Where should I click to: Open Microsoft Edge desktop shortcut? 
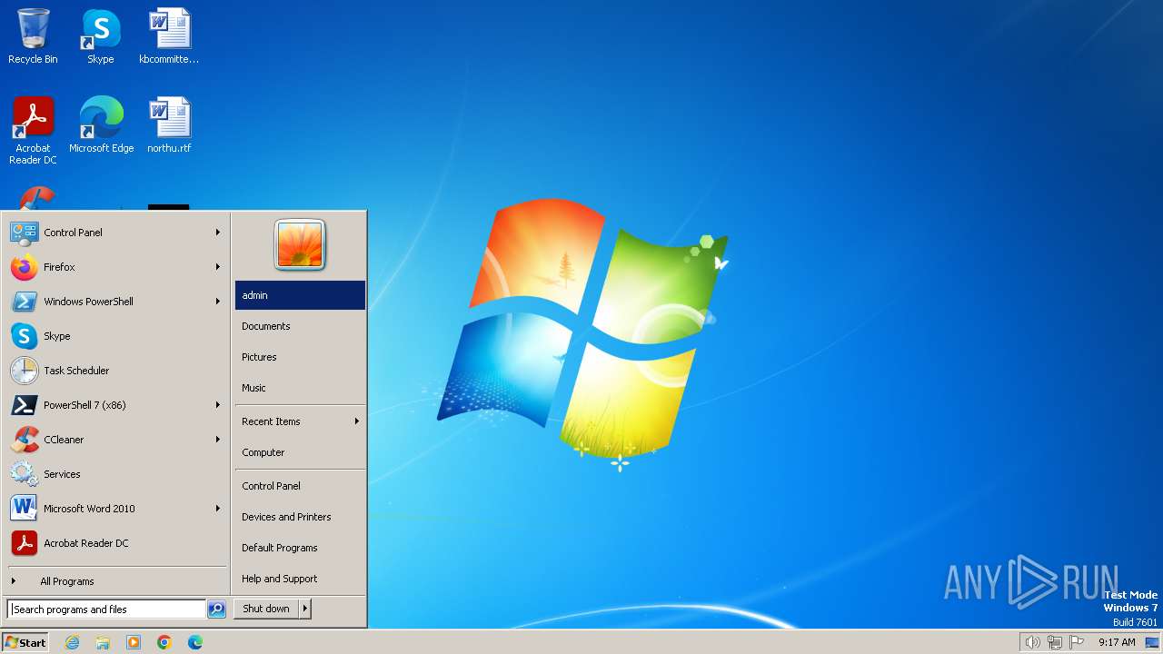point(101,124)
